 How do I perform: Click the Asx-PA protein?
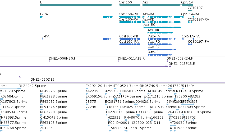click(x=162, y=39)
